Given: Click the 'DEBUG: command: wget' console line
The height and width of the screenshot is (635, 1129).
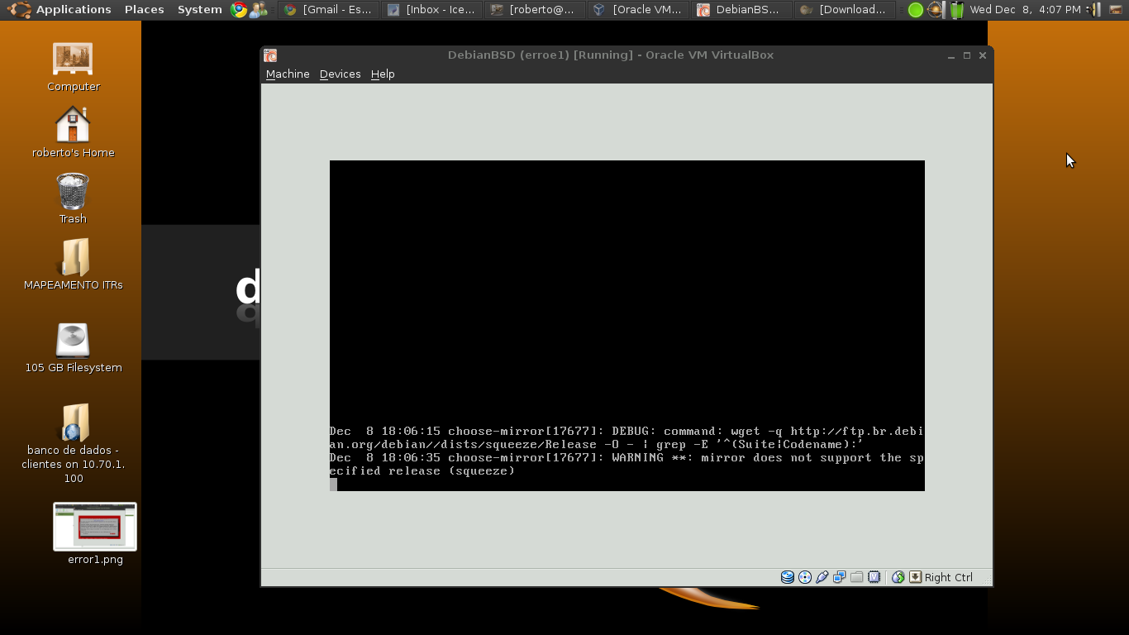Looking at the screenshot, I should click(626, 437).
